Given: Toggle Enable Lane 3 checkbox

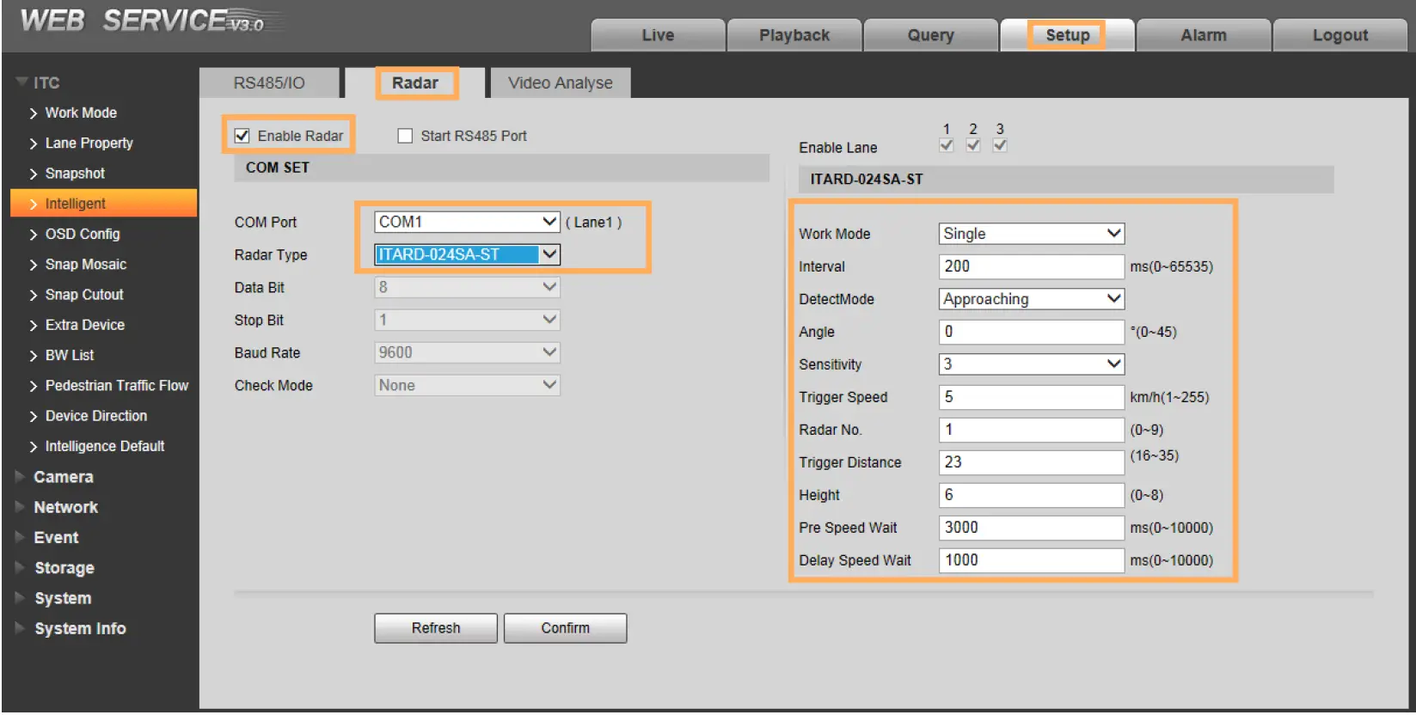Looking at the screenshot, I should (x=1000, y=145).
